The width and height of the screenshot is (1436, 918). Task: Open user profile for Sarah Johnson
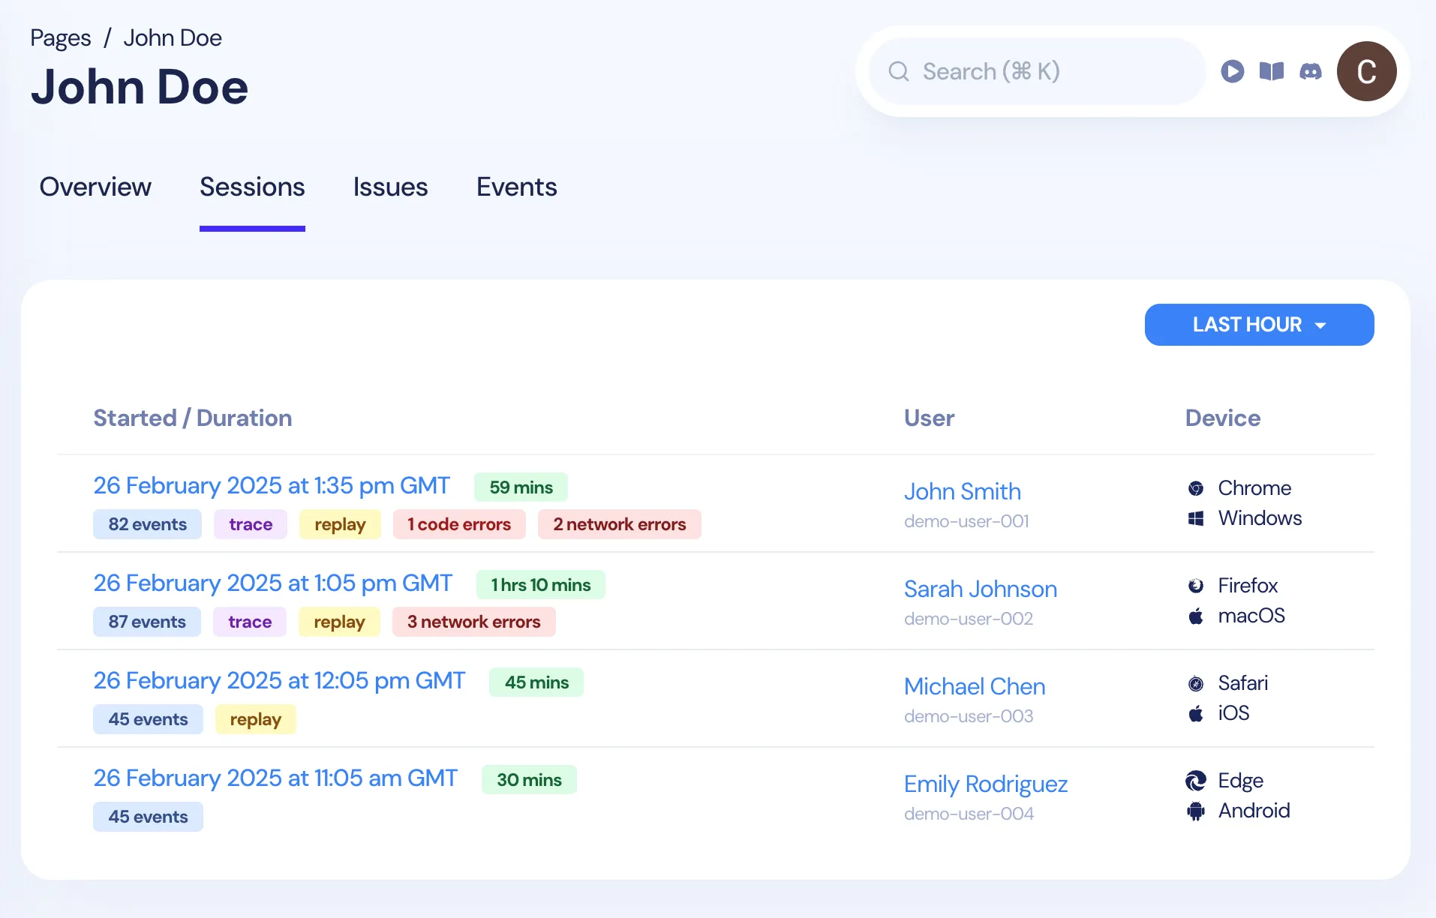click(x=980, y=589)
